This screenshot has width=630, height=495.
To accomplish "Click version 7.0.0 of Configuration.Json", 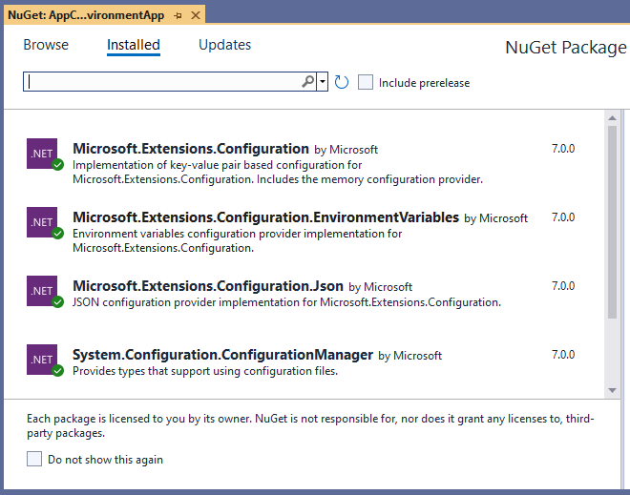I will click(563, 286).
